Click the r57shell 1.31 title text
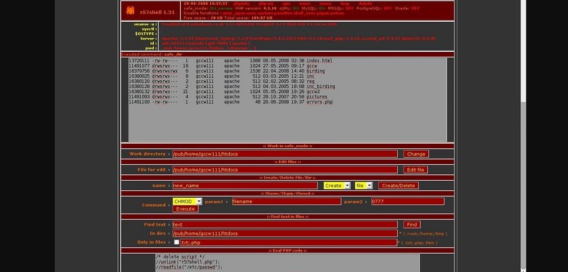This screenshot has height=272, width=568. [x=157, y=12]
